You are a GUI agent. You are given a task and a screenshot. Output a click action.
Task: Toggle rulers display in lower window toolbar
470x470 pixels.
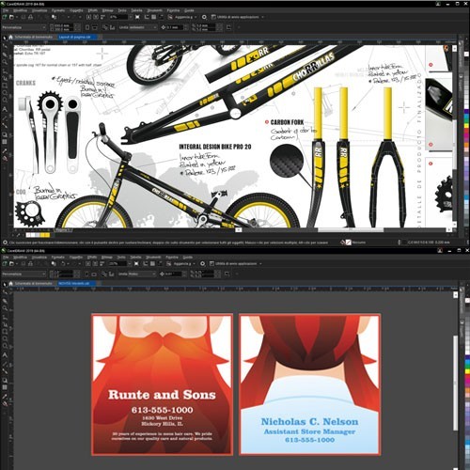[x=145, y=263]
